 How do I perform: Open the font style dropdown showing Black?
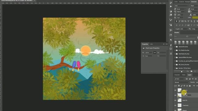[194, 6]
